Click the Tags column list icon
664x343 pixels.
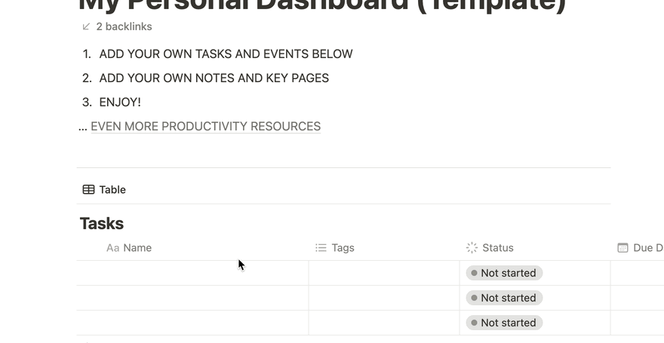point(321,248)
